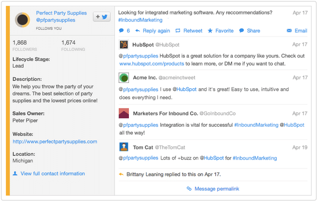Click the contact person icon

(x=15, y=173)
